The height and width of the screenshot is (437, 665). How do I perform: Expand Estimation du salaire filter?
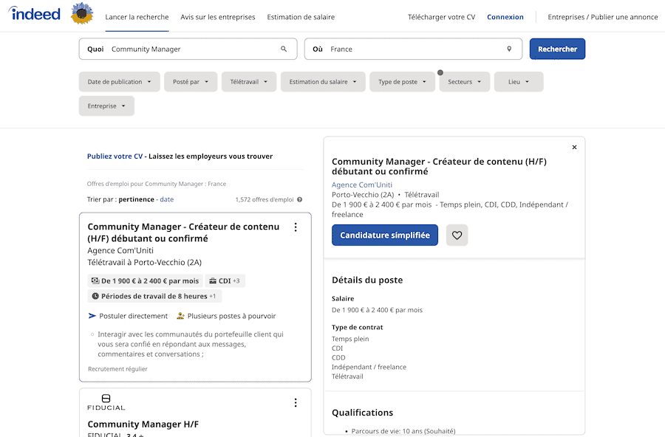pyautogui.click(x=323, y=82)
